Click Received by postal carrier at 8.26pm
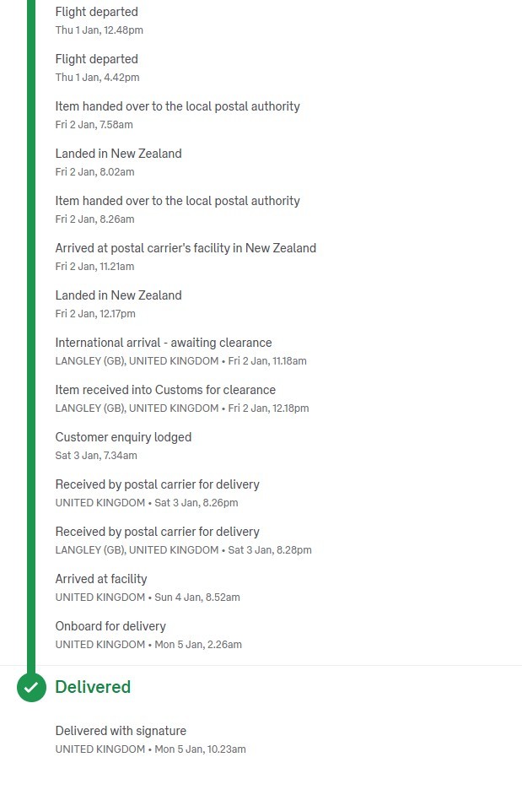This screenshot has height=795, width=522. [157, 484]
